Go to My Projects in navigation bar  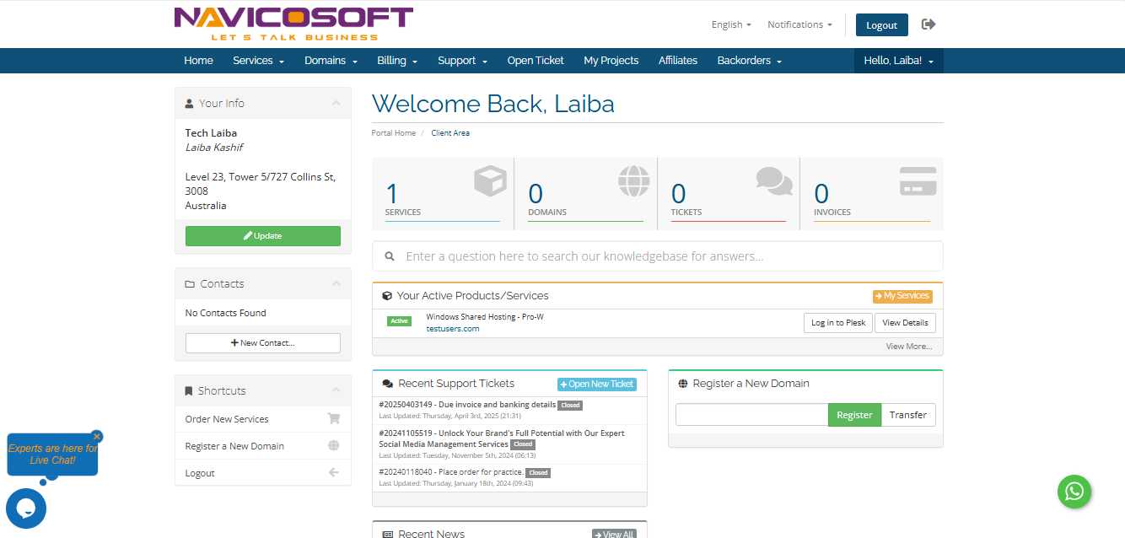pyautogui.click(x=611, y=61)
